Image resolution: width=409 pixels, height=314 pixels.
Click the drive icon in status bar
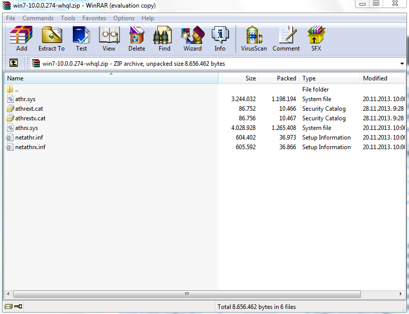pyautogui.click(x=9, y=306)
